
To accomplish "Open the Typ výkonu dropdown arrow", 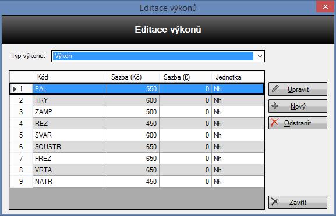I will tap(260, 56).
